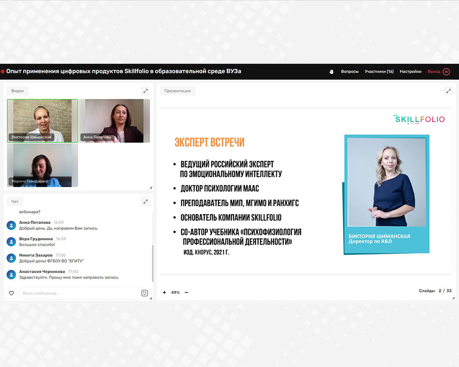Select Виктория Шиманская video thumbnail
This screenshot has width=459, height=367.
pos(42,121)
